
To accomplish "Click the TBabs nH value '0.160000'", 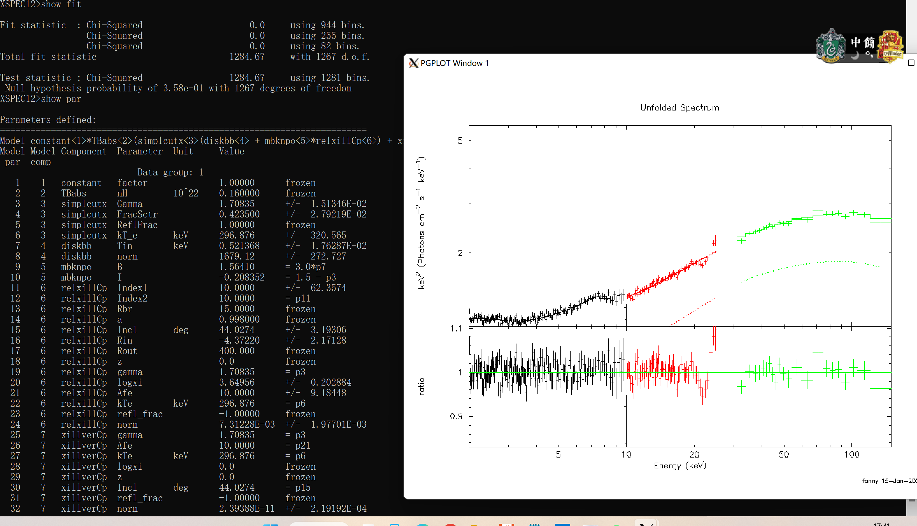I will (x=239, y=193).
